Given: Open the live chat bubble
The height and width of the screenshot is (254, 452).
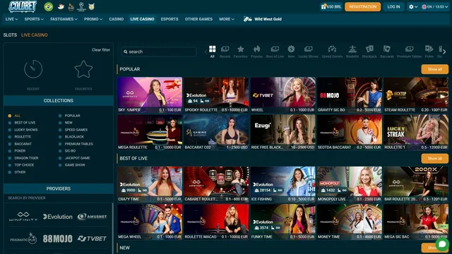Looking at the screenshot, I should click(442, 244).
